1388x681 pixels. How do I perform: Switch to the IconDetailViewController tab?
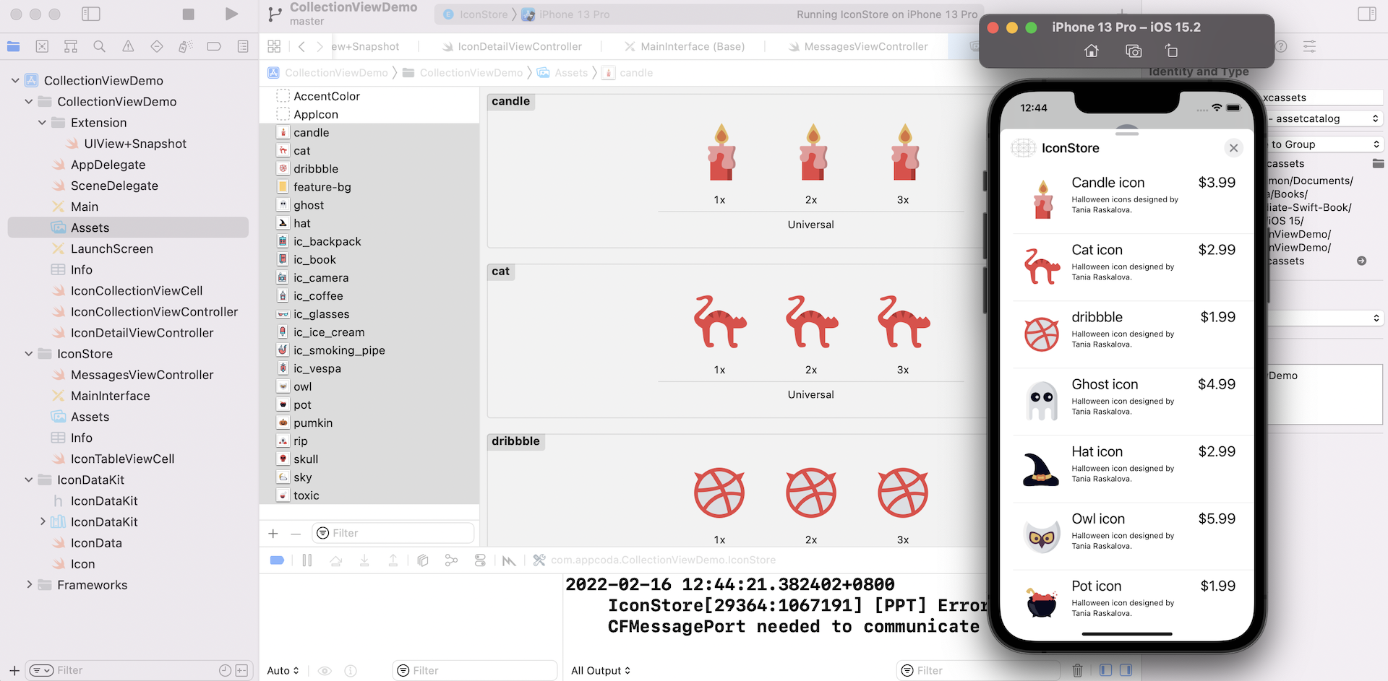519,47
